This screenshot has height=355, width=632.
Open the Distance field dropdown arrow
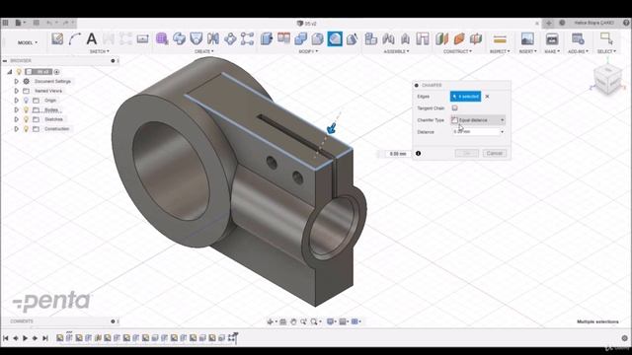click(503, 131)
